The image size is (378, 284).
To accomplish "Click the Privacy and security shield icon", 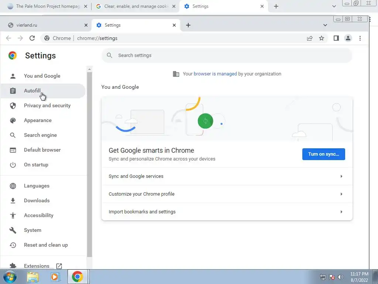I will click(x=13, y=105).
